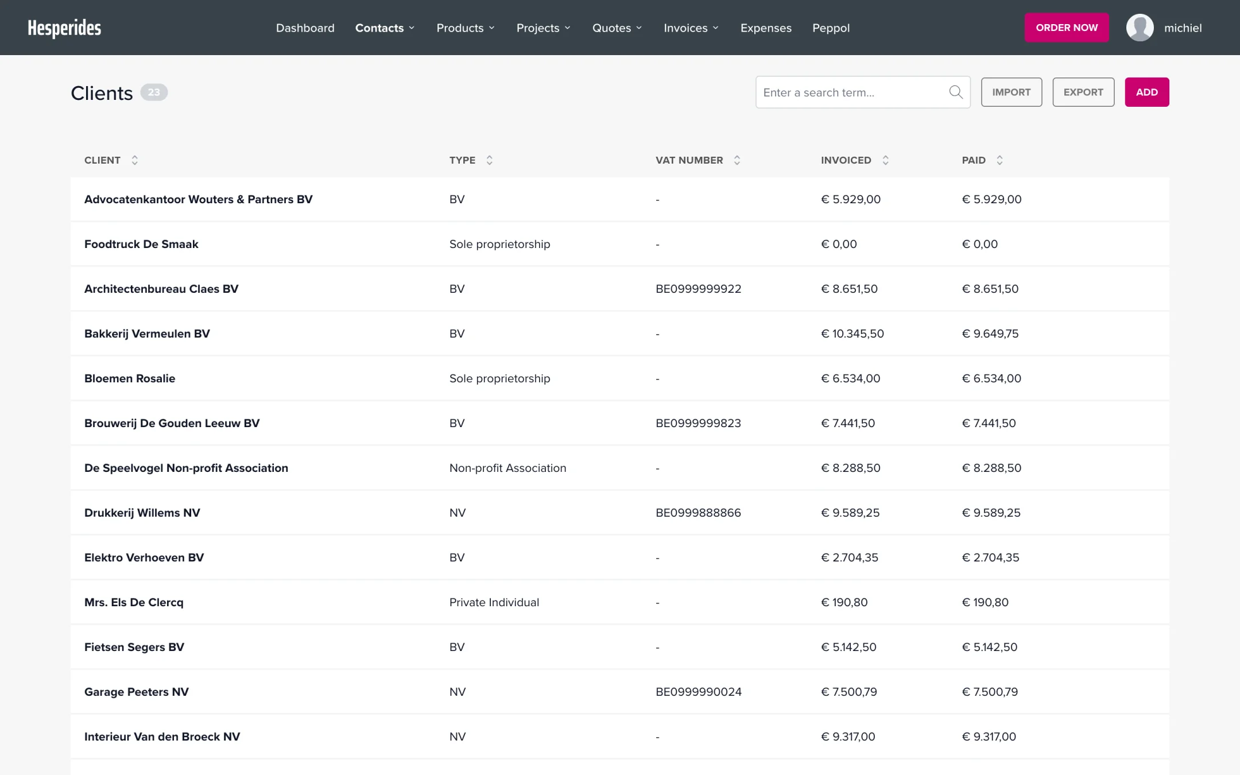This screenshot has height=775, width=1240.
Task: Open client Mrs. Els De Clercq
Action: tap(134, 602)
